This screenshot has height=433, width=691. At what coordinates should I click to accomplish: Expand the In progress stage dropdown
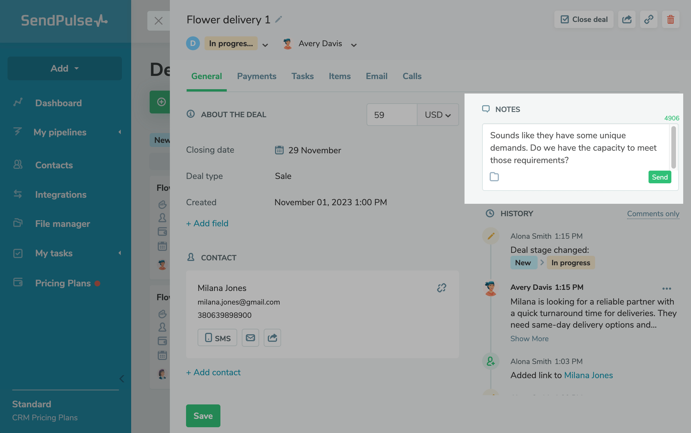click(265, 45)
